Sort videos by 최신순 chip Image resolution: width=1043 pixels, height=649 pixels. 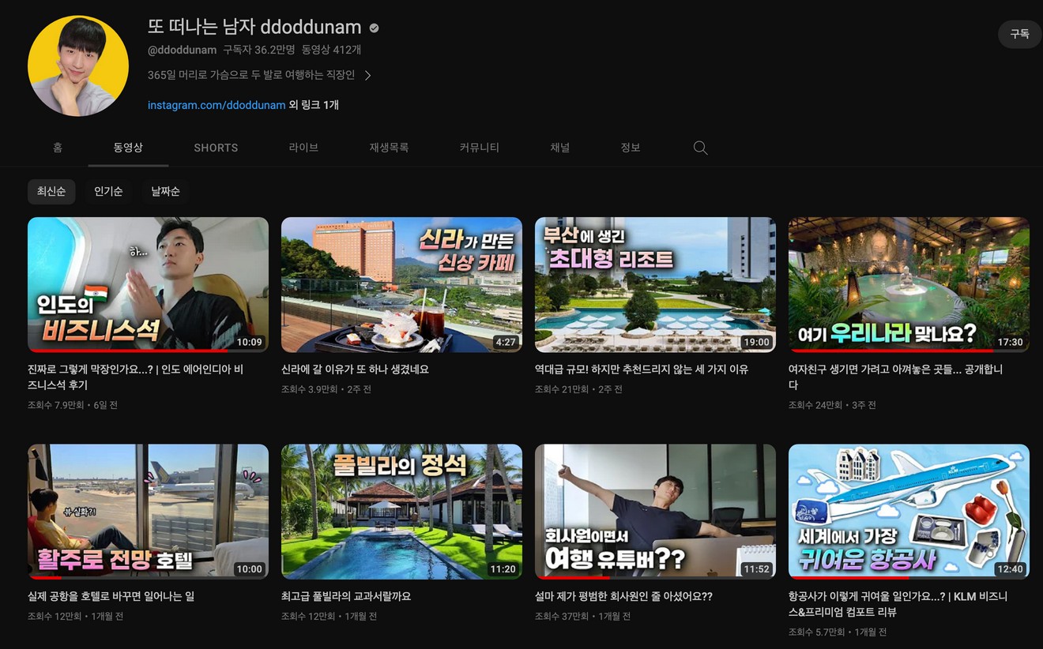[x=51, y=191]
